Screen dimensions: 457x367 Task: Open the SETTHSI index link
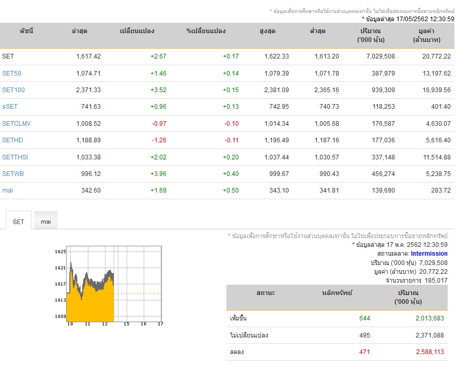15,157
